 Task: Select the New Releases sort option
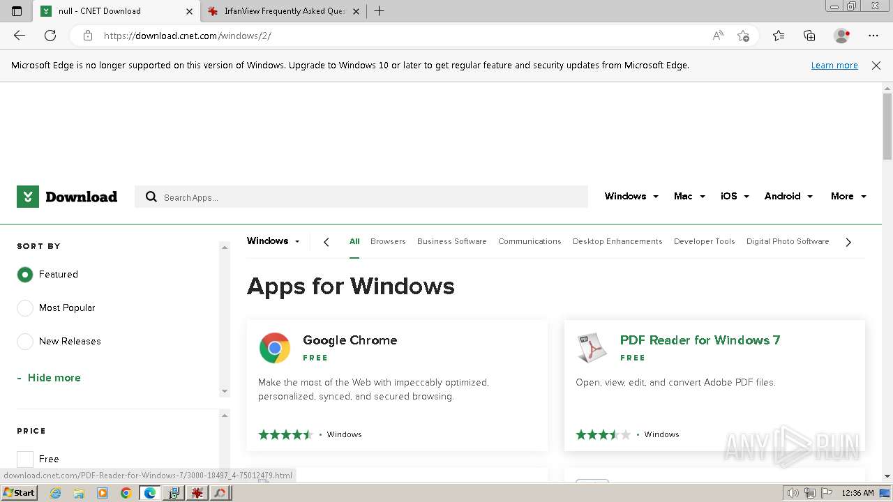click(25, 342)
